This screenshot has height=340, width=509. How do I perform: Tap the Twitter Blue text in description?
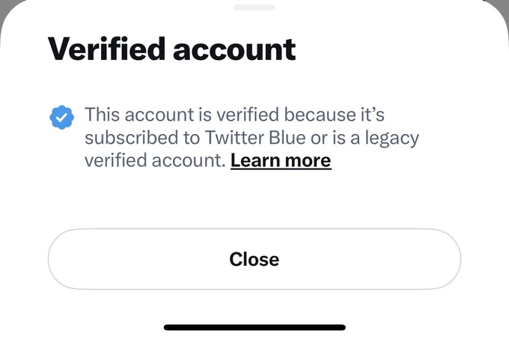coord(255,137)
